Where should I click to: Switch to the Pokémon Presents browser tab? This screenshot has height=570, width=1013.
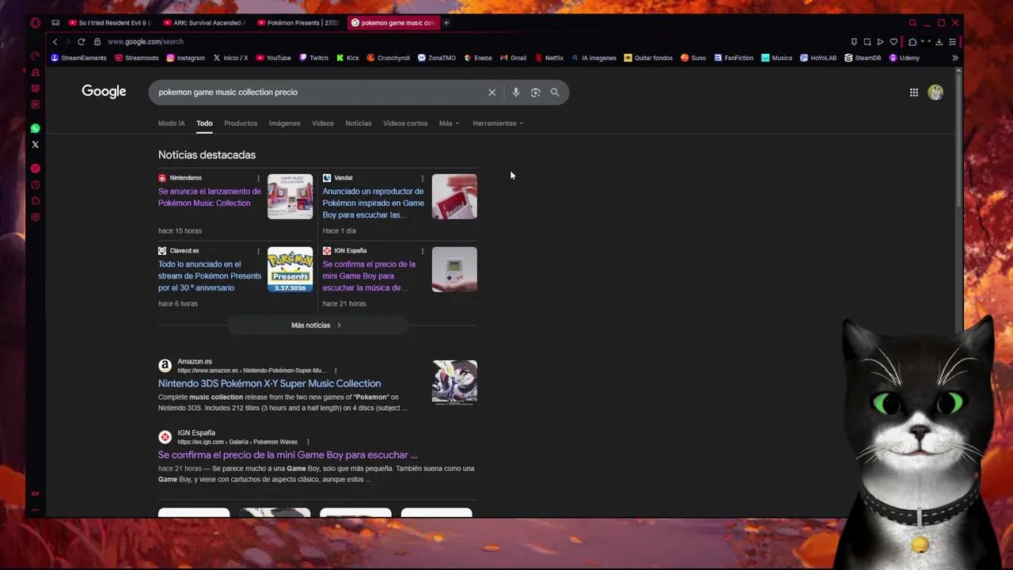(x=298, y=23)
